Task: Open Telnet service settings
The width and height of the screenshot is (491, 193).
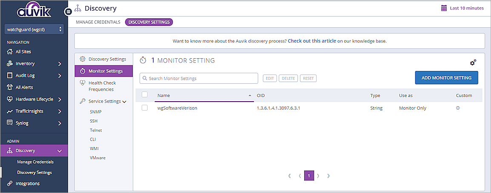Action: coord(96,130)
